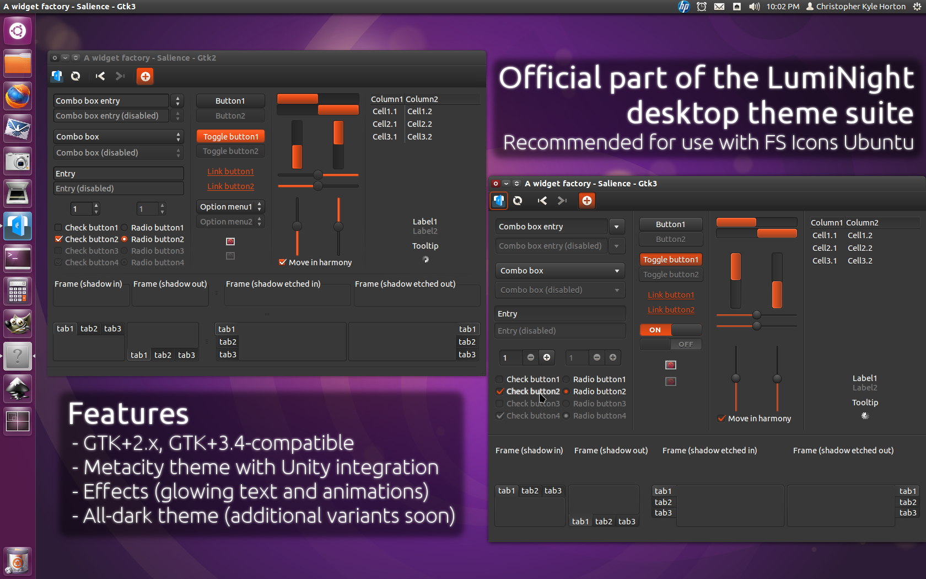
Task: Open the calculator icon in launcher
Action: point(18,291)
